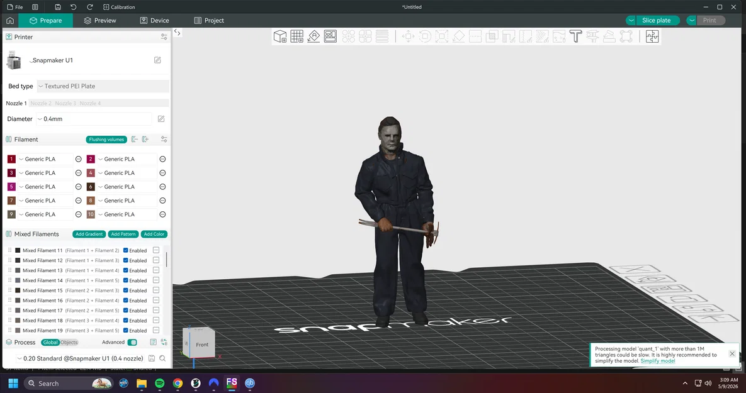This screenshot has width=746, height=393.
Task: Uncheck Enabled for Mixed Filament 16
Action: (126, 301)
